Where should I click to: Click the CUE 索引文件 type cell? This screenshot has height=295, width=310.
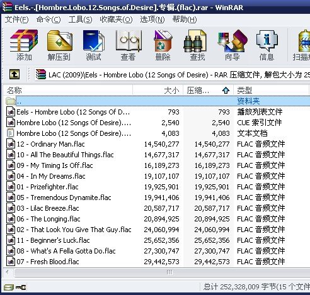pos(260,123)
